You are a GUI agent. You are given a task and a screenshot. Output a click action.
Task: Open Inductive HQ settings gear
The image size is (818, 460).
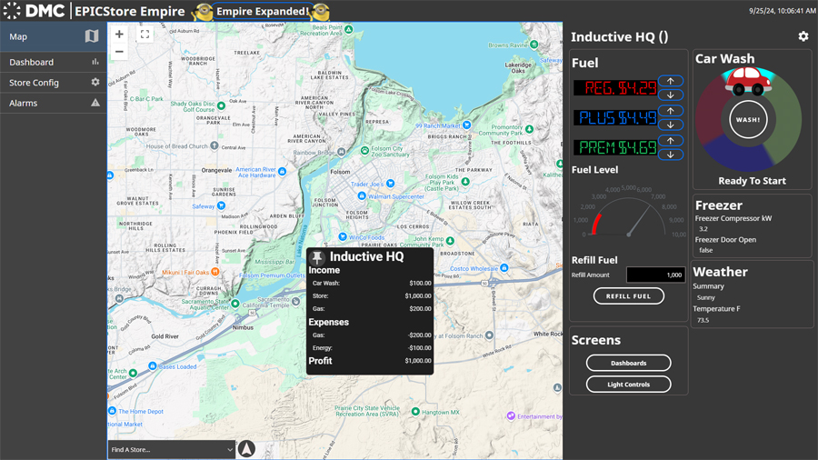803,36
